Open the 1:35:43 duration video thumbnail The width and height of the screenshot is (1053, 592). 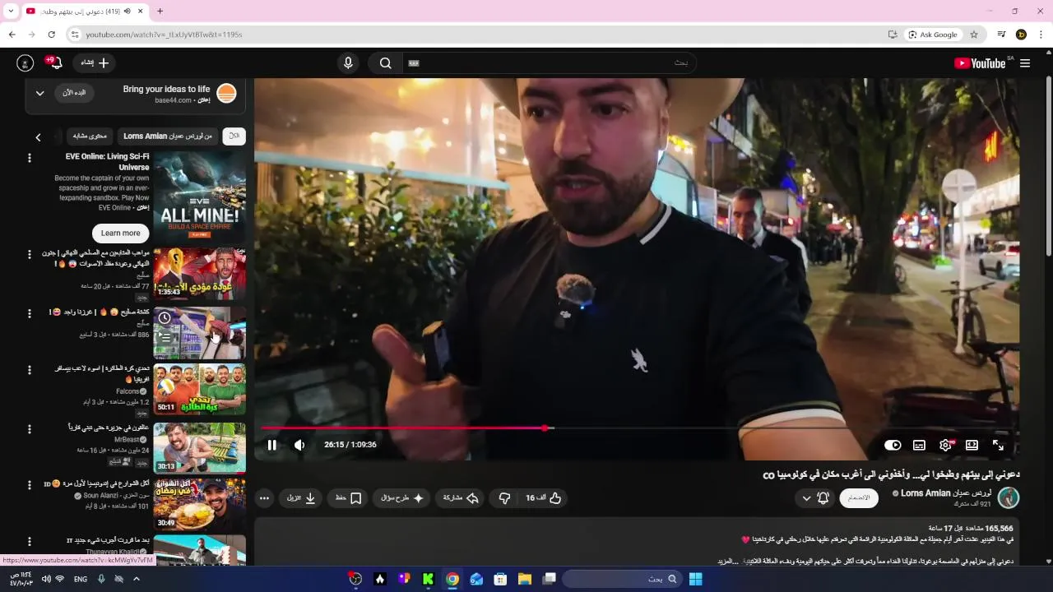pos(199,274)
